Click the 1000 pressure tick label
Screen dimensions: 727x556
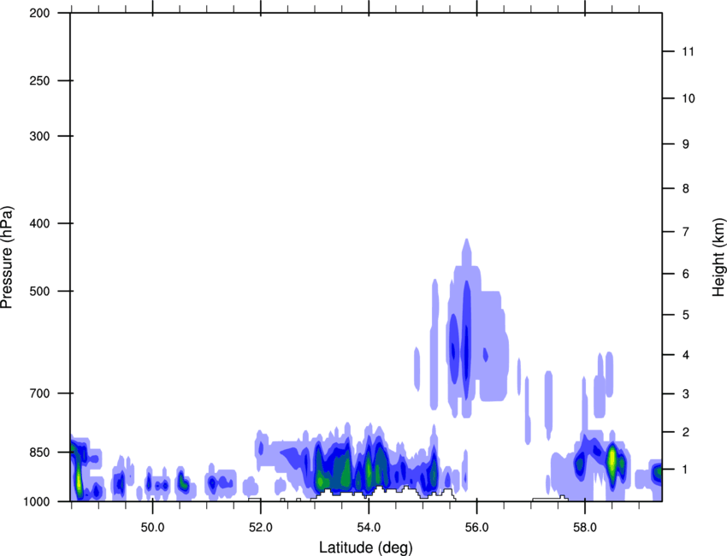click(37, 502)
